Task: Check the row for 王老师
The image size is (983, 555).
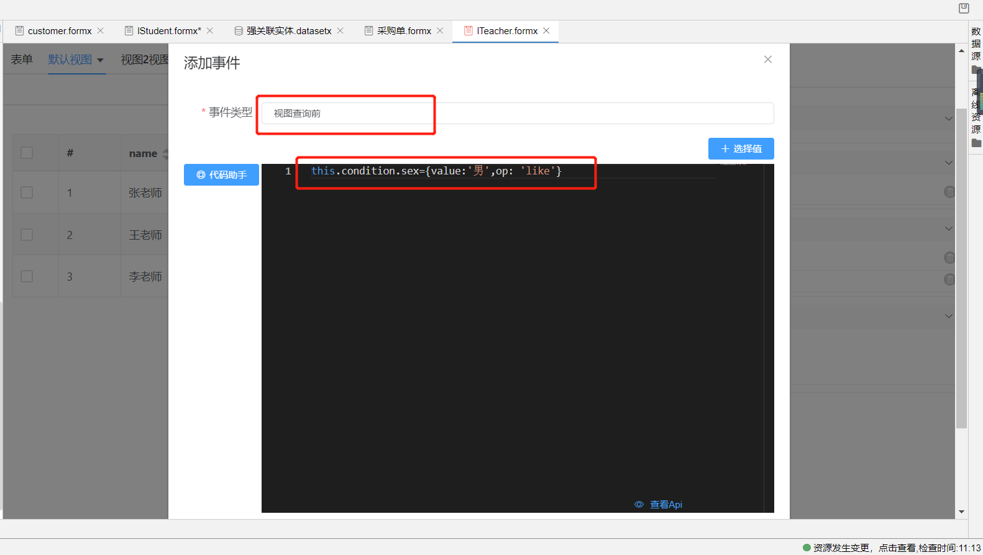Action: tap(27, 235)
